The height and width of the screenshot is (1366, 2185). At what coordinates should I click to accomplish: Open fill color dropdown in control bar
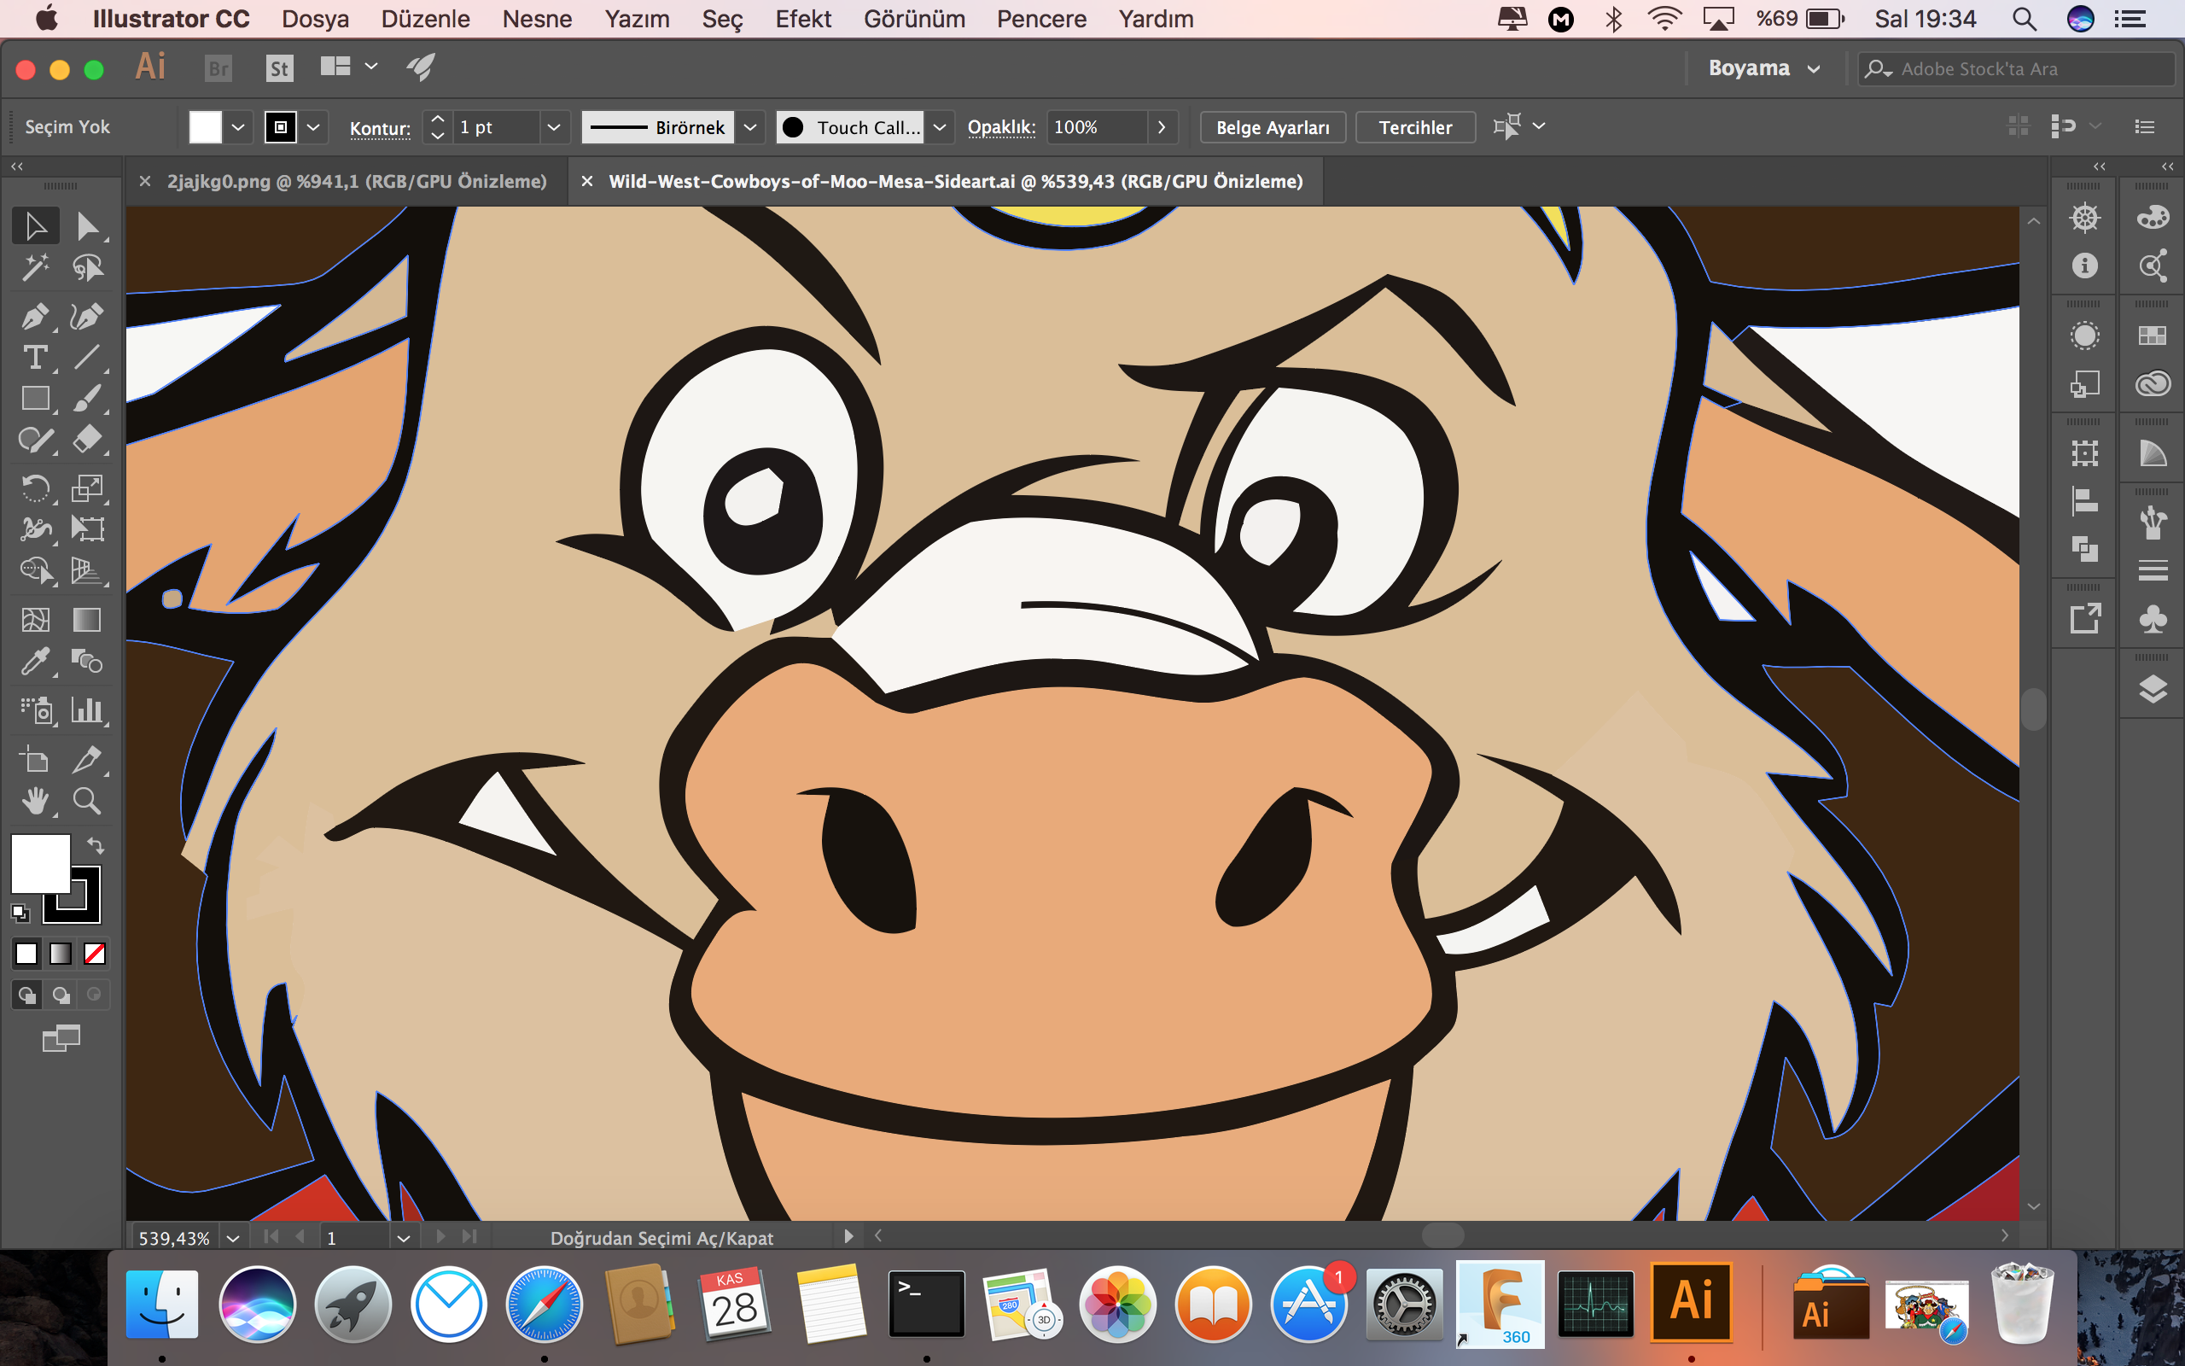[x=238, y=127]
